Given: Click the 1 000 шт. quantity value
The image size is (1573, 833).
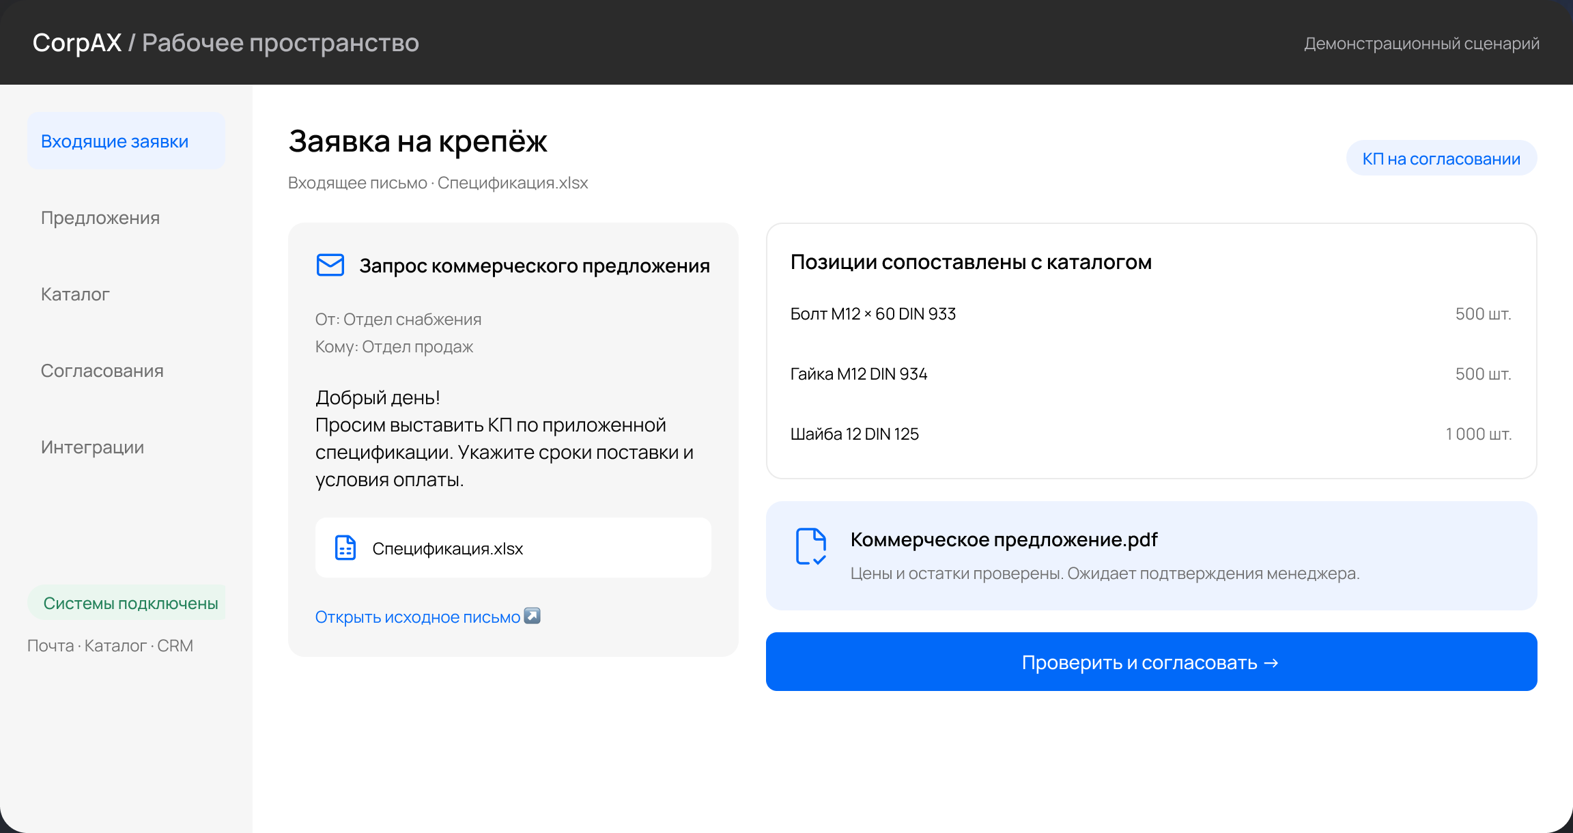Looking at the screenshot, I should coord(1479,434).
